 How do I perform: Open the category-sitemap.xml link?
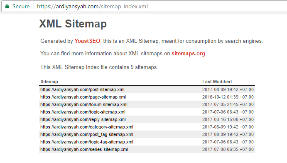click(x=87, y=127)
